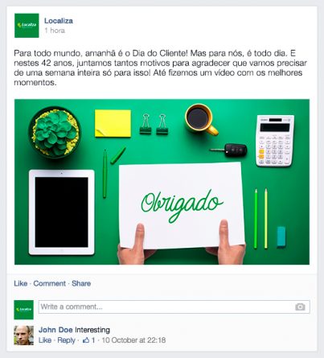
Task: Open the Localiza page name link
Action: 59,21
